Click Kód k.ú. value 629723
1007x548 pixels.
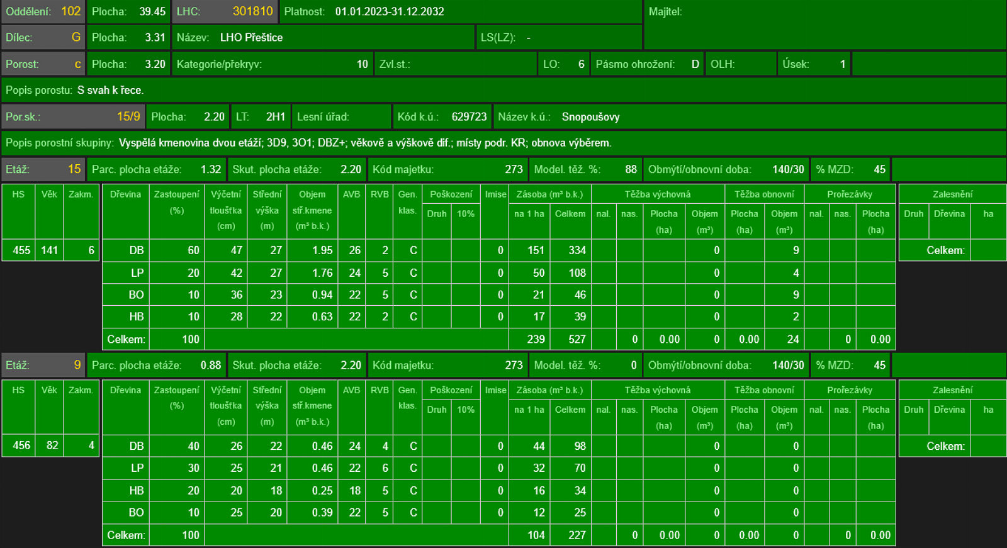(469, 116)
